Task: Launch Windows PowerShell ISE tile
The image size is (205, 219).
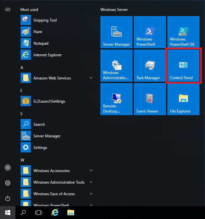Action: 183,32
